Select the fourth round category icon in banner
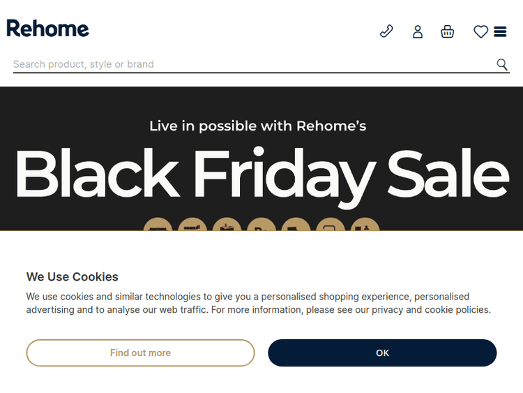The height and width of the screenshot is (393, 523). point(261,225)
